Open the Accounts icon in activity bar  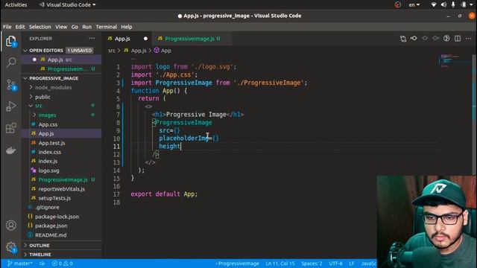coord(11,225)
